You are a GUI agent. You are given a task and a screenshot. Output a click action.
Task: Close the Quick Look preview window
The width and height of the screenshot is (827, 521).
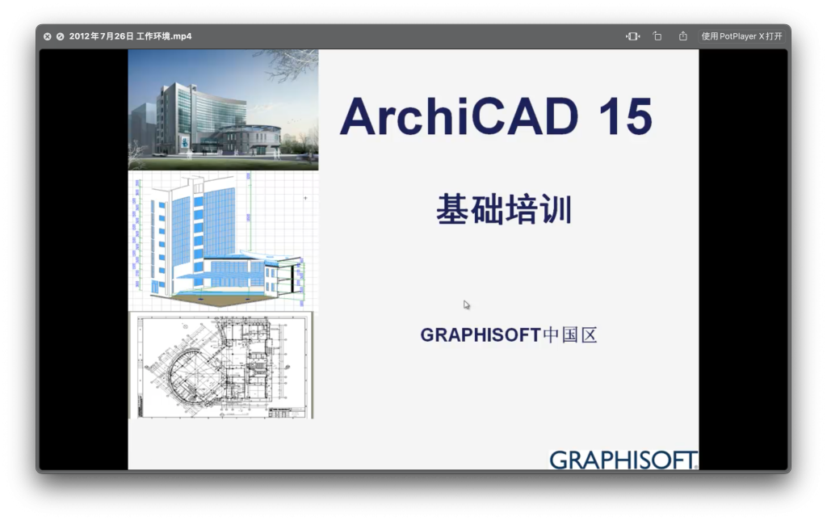pyautogui.click(x=48, y=36)
